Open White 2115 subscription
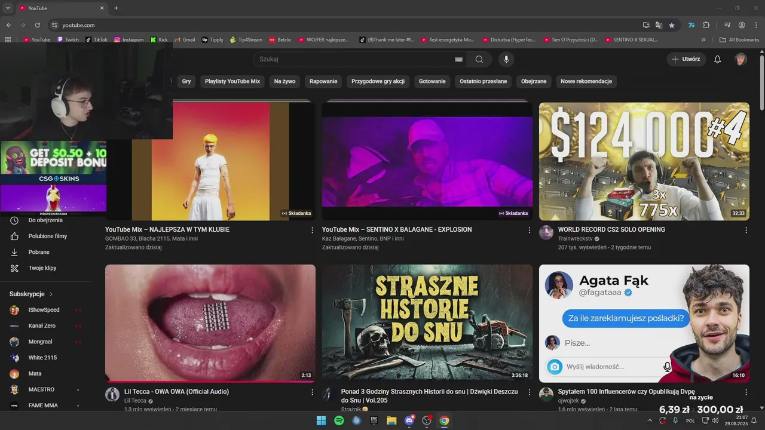This screenshot has width=765, height=430. pos(46,358)
